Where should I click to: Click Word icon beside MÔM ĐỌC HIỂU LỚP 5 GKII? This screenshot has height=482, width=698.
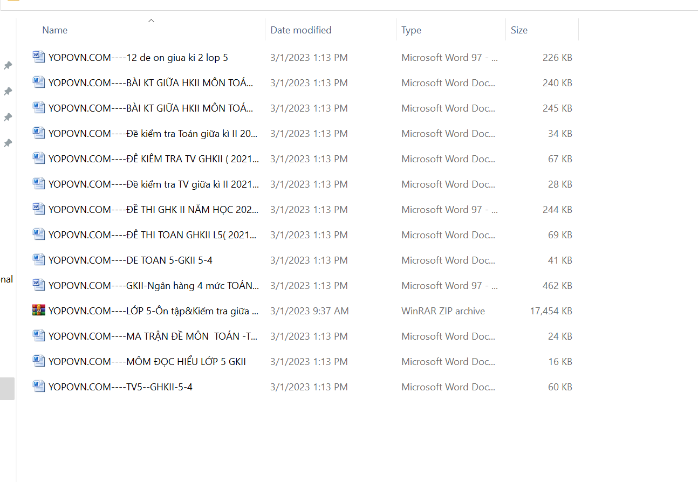coord(39,361)
